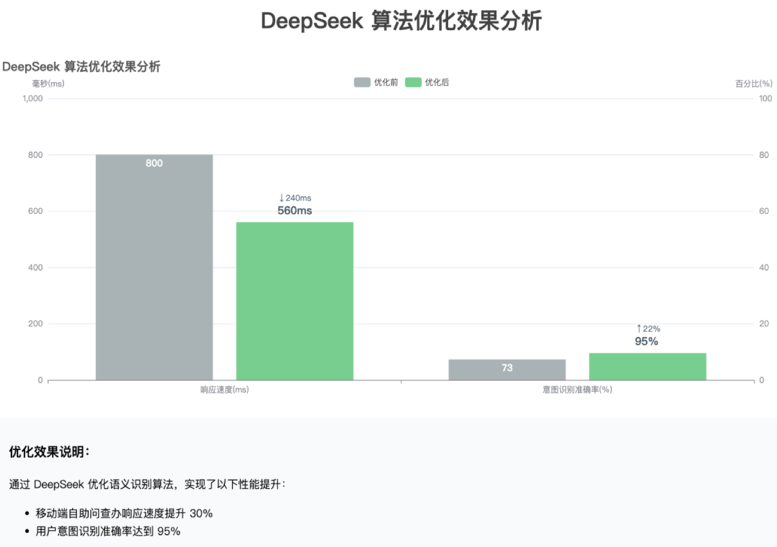Click the 毫秒(ms) left axis title

48,83
